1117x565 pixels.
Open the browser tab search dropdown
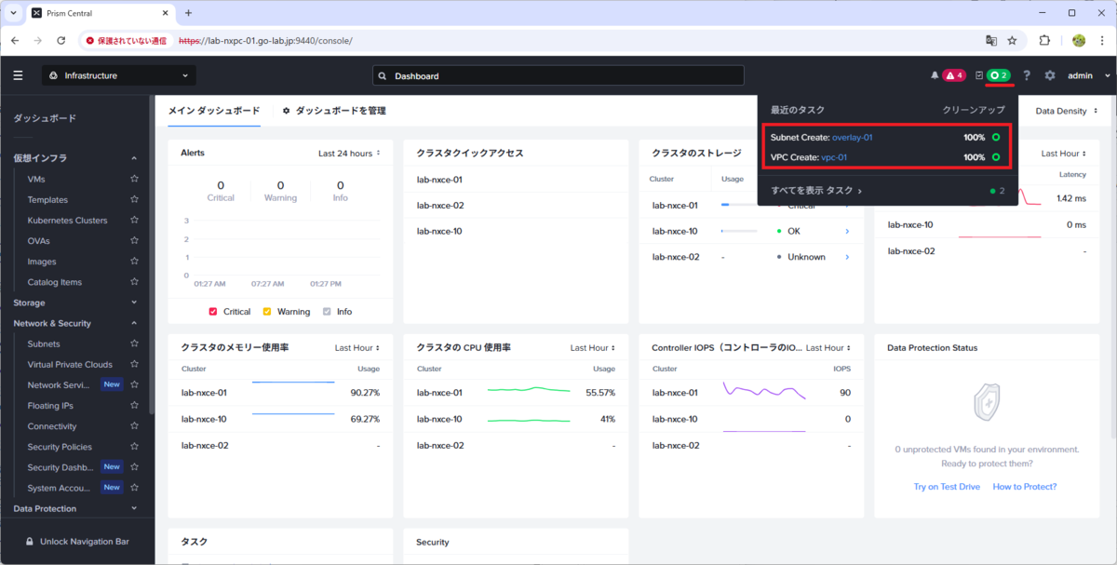[13, 13]
